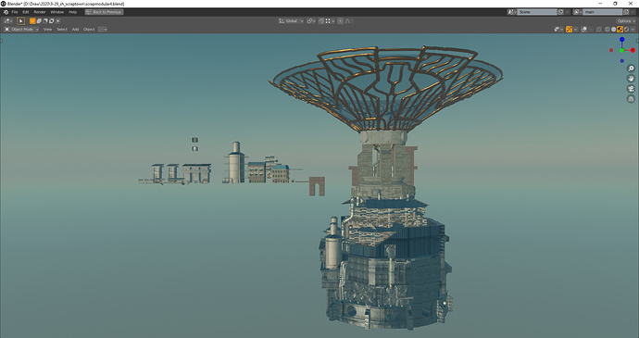Open the Object Mode dropdown

pos(21,30)
